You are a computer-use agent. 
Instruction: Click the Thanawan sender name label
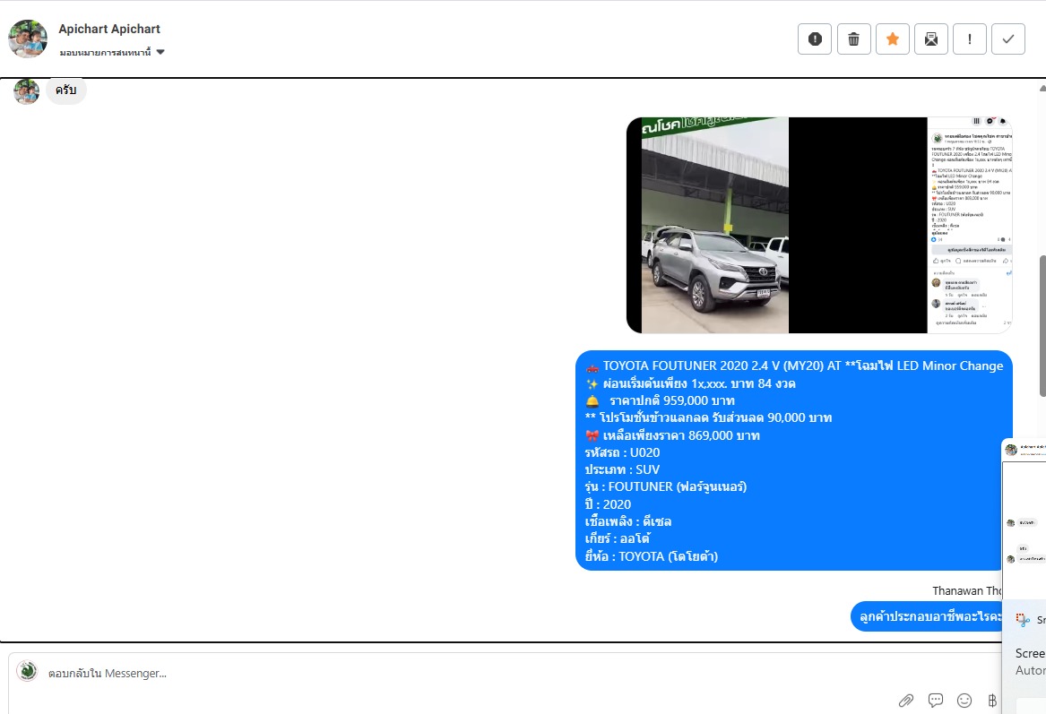coord(966,590)
